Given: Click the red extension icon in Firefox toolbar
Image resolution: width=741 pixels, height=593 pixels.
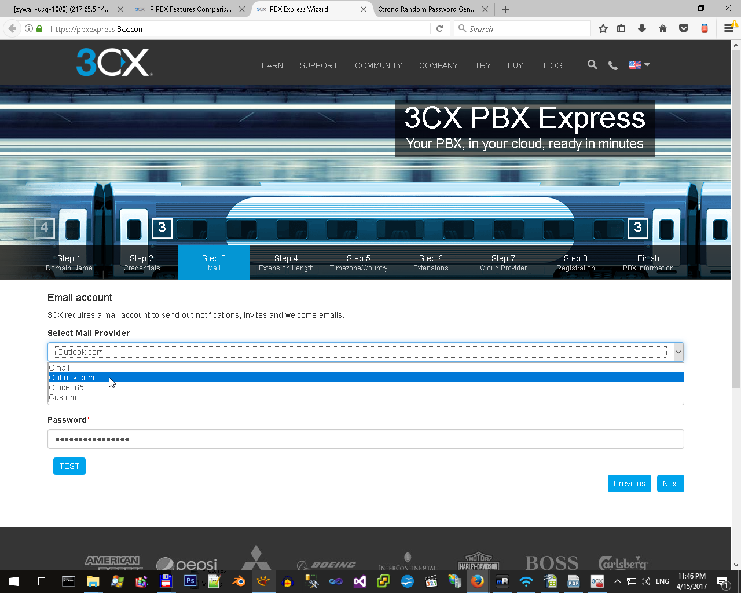Looking at the screenshot, I should pyautogui.click(x=705, y=28).
